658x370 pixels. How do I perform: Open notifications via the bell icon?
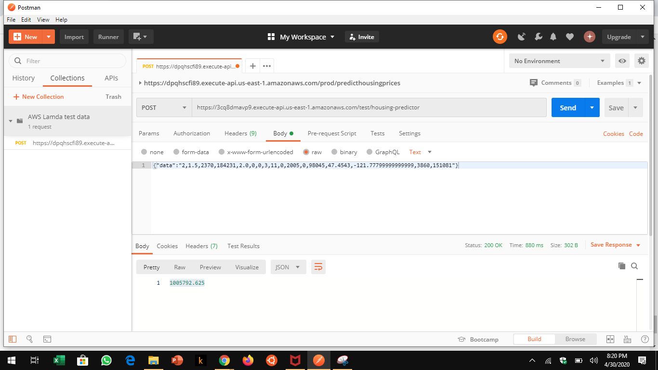(553, 37)
